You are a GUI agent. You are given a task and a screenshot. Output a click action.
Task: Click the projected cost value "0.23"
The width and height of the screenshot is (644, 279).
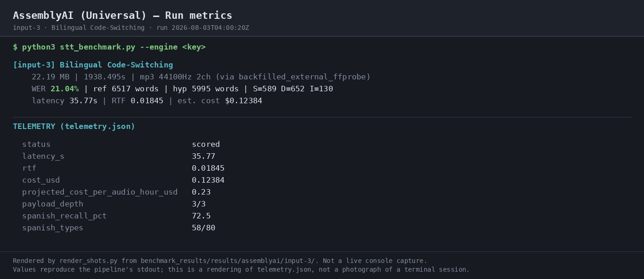point(201,192)
